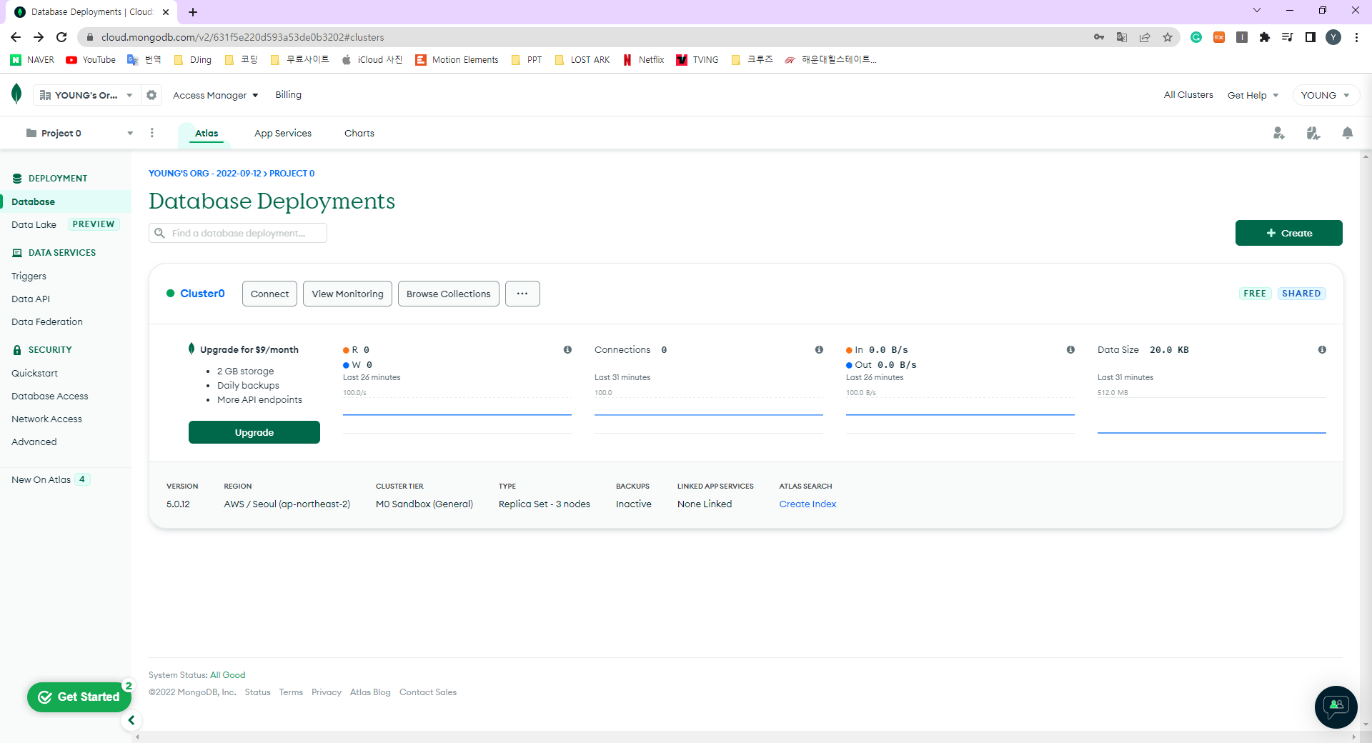Open organization settings gear icon
The height and width of the screenshot is (743, 1372).
[x=151, y=95]
